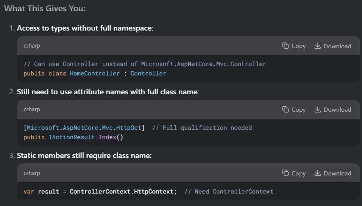Screen dimensions: 362x206
Task: Click 'Static members still require class name' item
Action: [84, 156]
